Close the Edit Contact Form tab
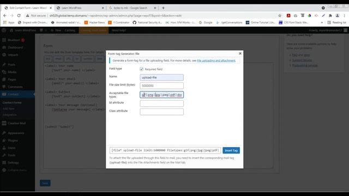Viewport: 349px width, 196px height. [51, 8]
